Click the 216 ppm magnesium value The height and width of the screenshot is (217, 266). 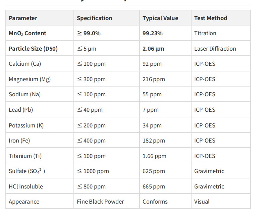(154, 79)
